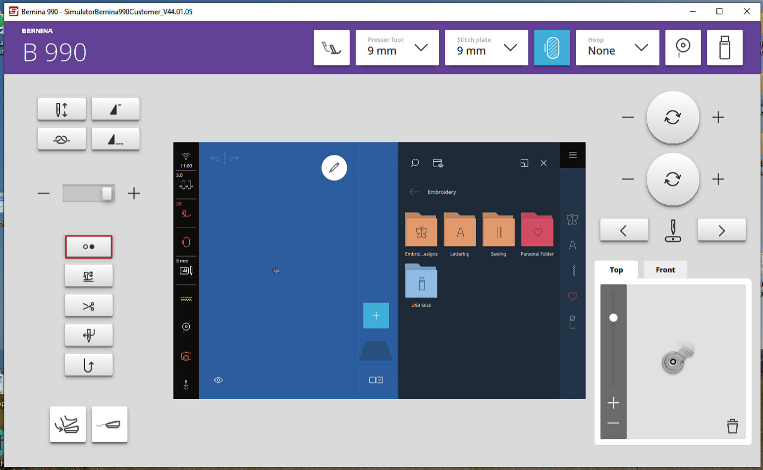Click the expand window icon in file browser
Viewport: 763px width, 470px height.
[524, 163]
